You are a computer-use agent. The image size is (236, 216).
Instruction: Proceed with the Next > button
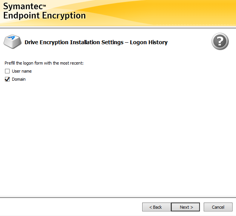[185, 207]
